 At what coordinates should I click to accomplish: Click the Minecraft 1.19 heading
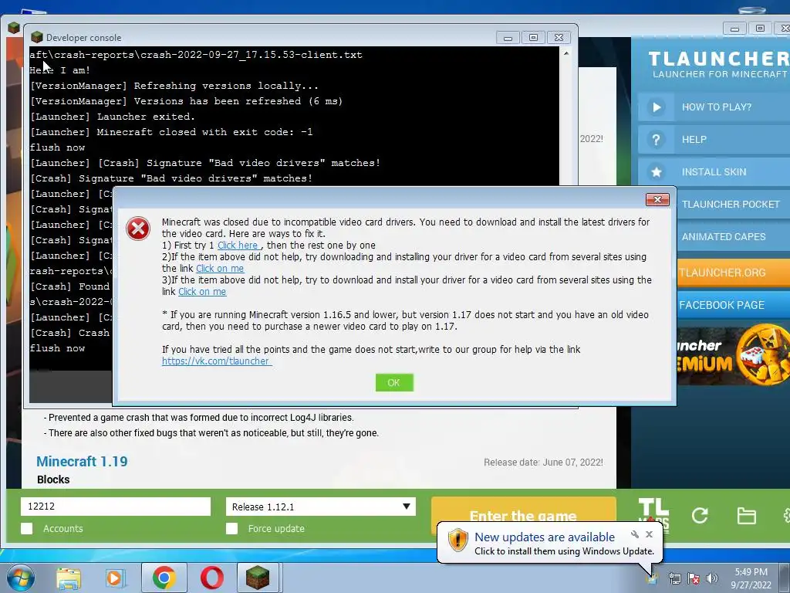tap(82, 462)
